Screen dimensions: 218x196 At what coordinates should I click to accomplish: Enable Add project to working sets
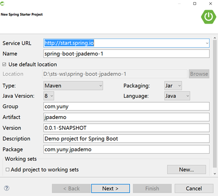[x=7, y=170]
